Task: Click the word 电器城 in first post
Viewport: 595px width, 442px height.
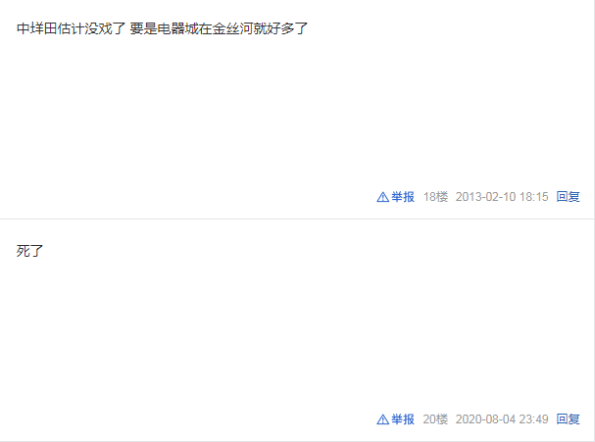Action: (x=177, y=28)
